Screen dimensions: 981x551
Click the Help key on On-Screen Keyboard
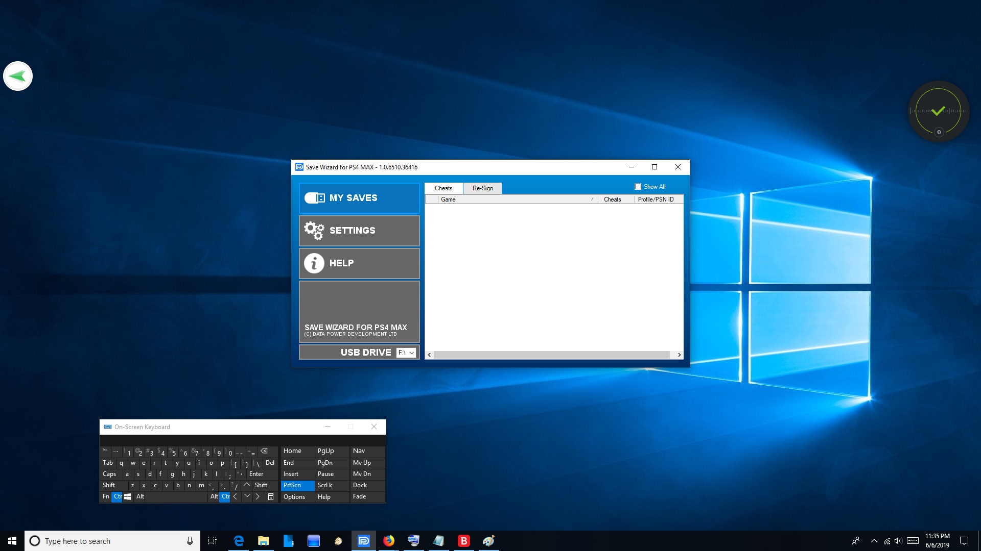point(332,497)
